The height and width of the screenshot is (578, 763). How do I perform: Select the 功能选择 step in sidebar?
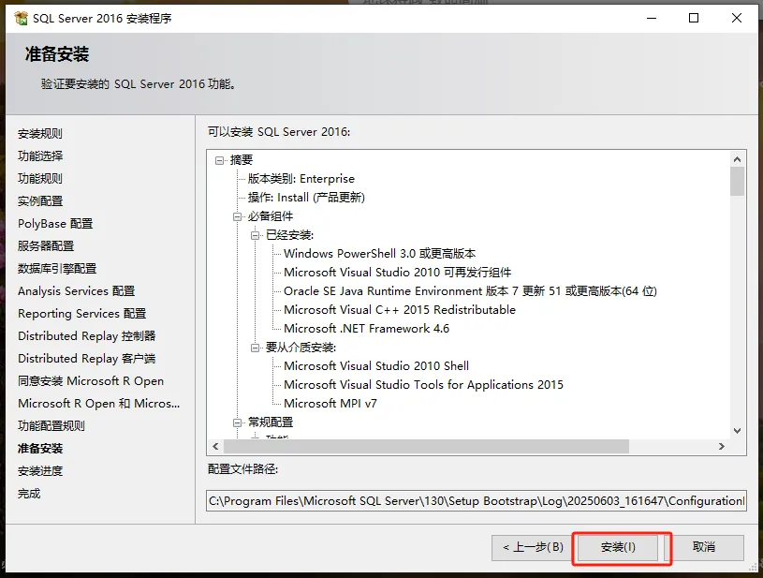40,156
